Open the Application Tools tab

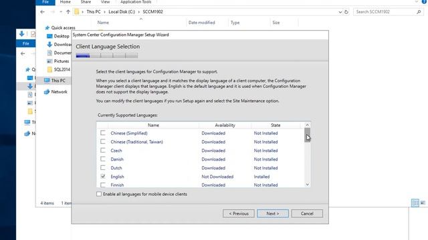(136, 2)
